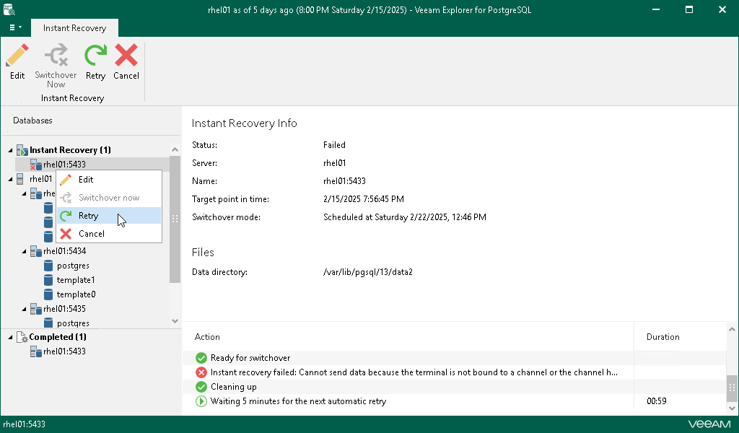Click the Instant Recovery group icon
This screenshot has height=433, width=739.
pyautogui.click(x=22, y=150)
